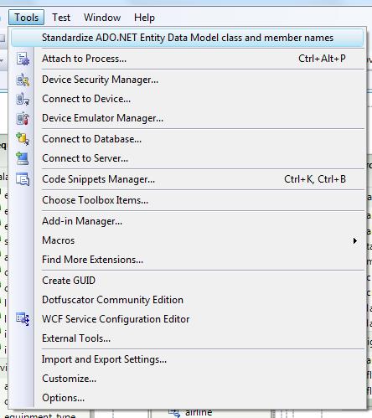Select Connect to Device…
The height and width of the screenshot is (418, 372).
point(188,99)
